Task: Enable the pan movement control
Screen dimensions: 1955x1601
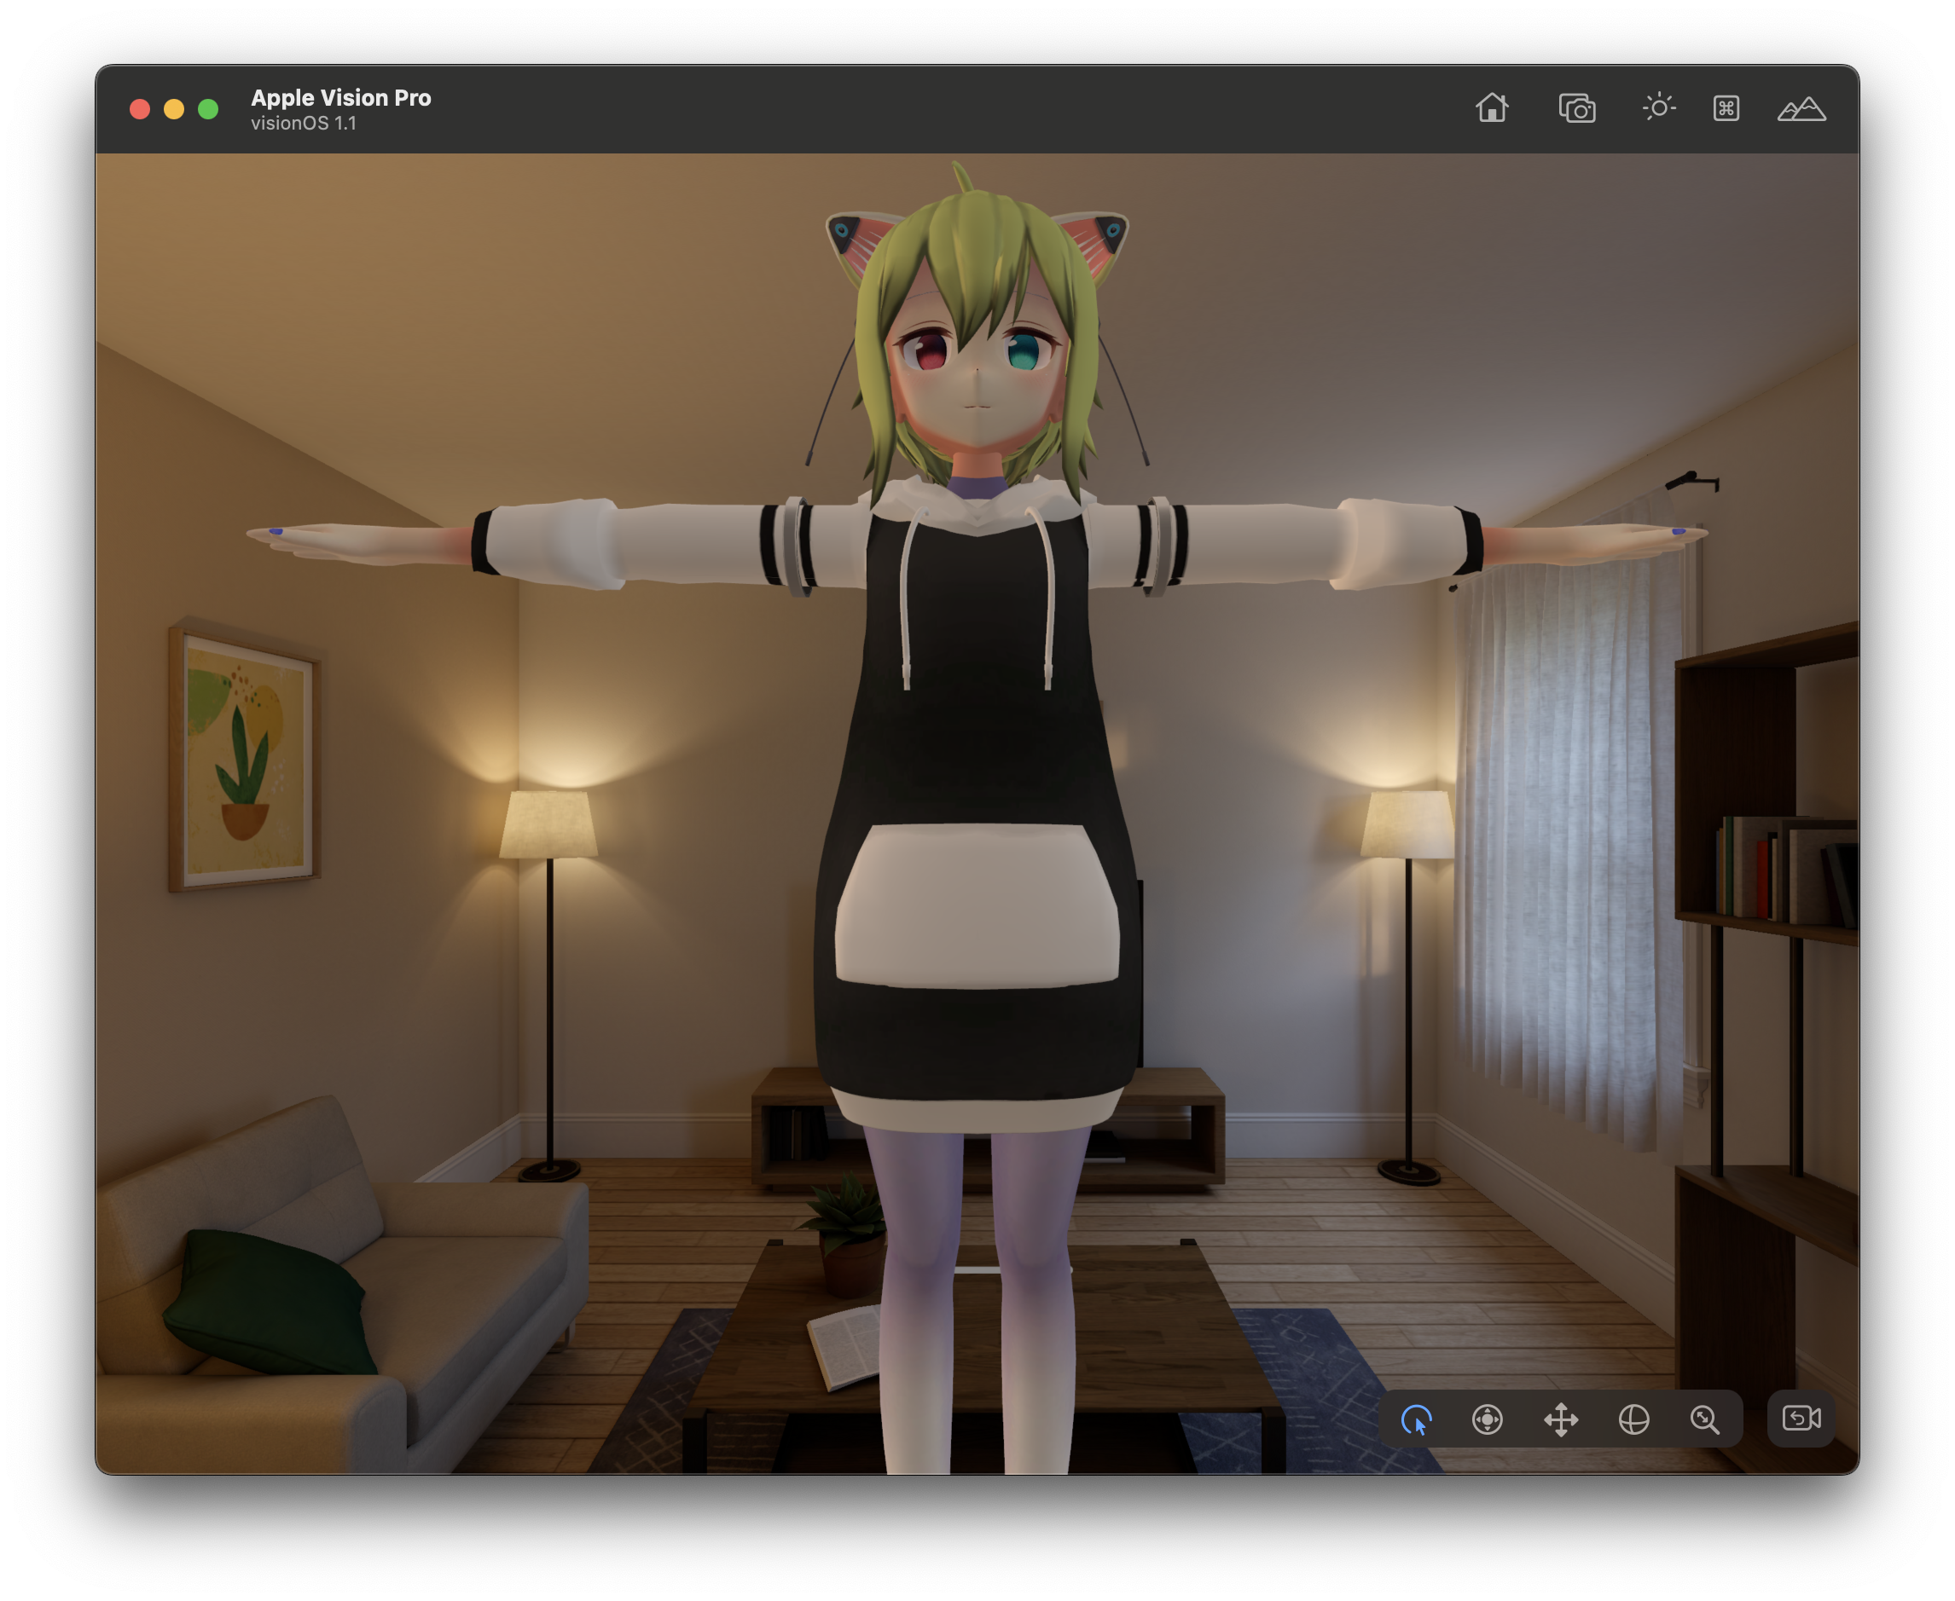Action: (1560, 1419)
